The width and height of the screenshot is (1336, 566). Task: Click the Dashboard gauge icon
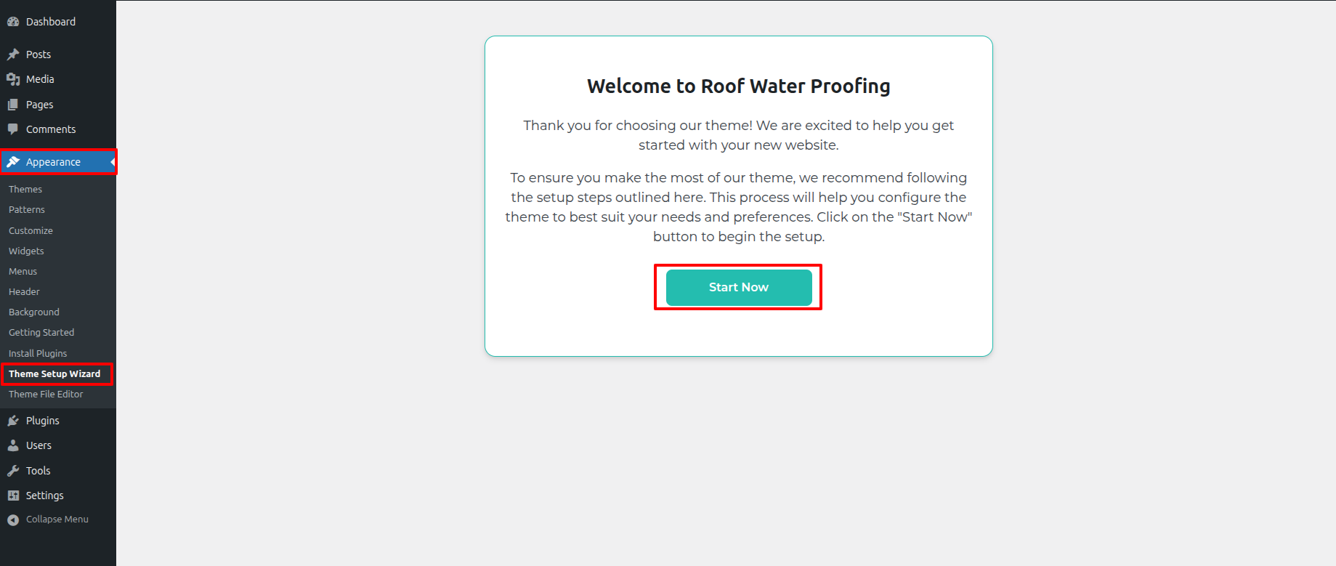(13, 22)
